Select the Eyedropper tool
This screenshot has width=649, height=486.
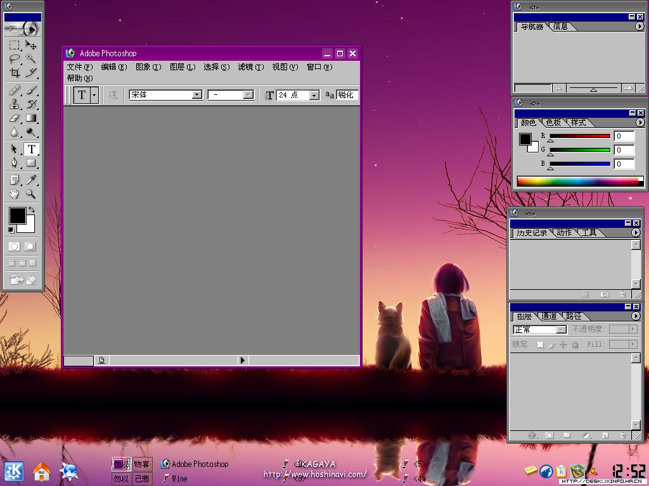[30, 180]
